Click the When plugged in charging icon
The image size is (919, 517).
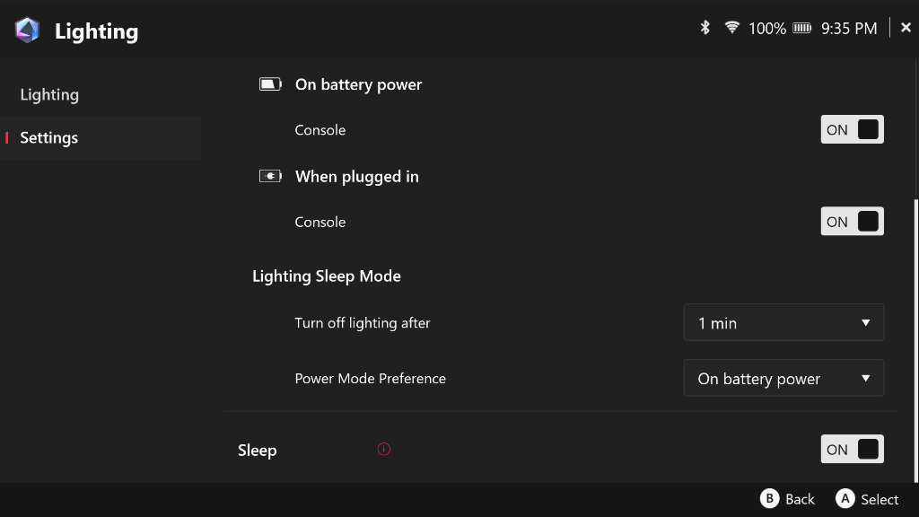coord(270,176)
